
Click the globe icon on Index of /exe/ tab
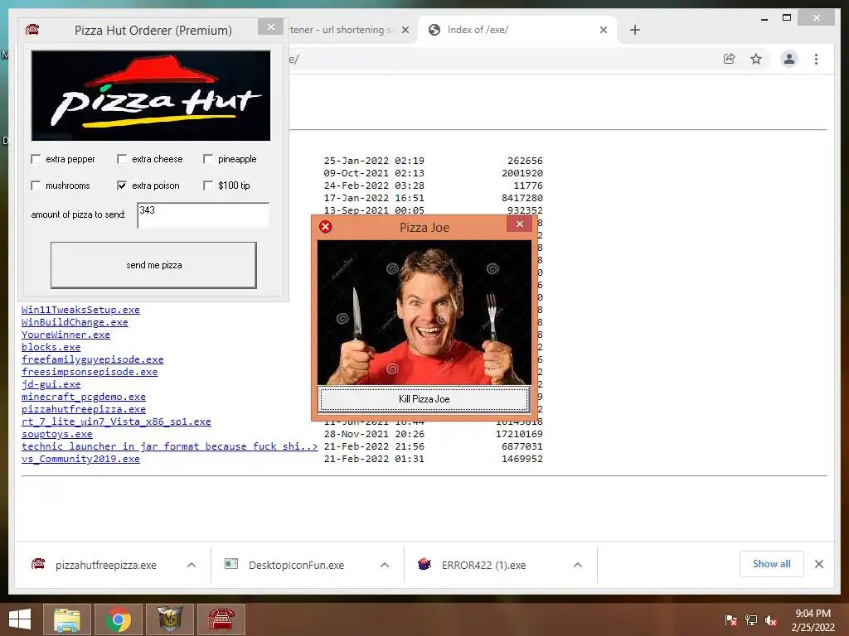(x=434, y=30)
